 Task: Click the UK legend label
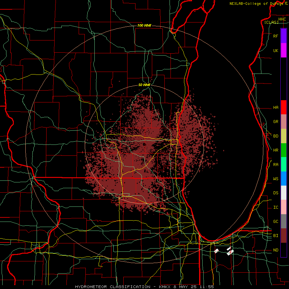pyautogui.click(x=276, y=50)
